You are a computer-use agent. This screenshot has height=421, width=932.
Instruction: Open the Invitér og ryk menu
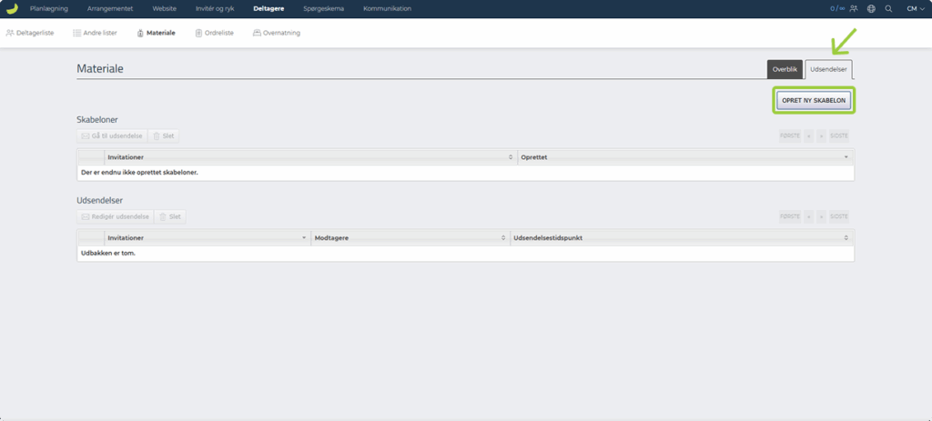pyautogui.click(x=215, y=9)
